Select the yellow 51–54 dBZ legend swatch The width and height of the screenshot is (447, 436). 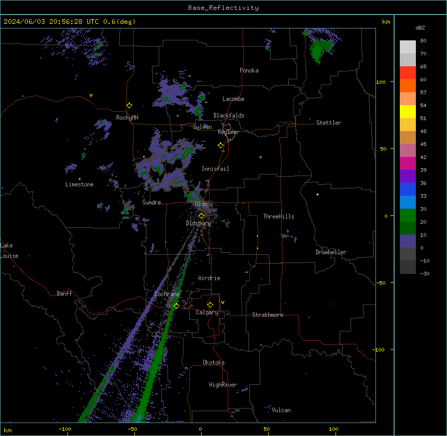408,111
